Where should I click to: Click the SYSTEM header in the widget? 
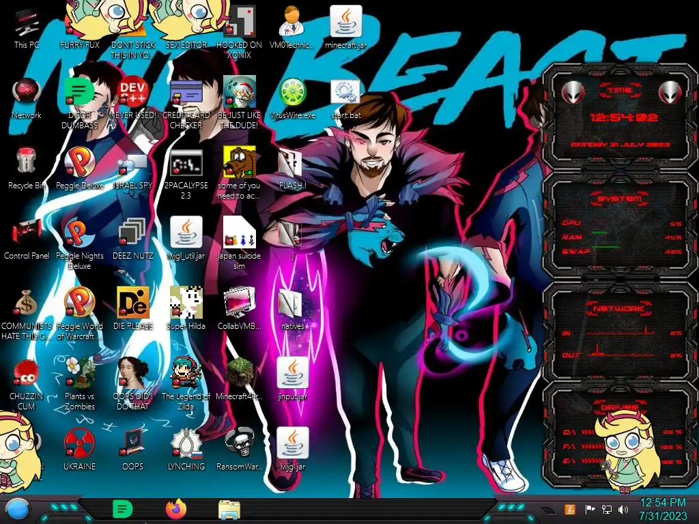[x=619, y=199]
